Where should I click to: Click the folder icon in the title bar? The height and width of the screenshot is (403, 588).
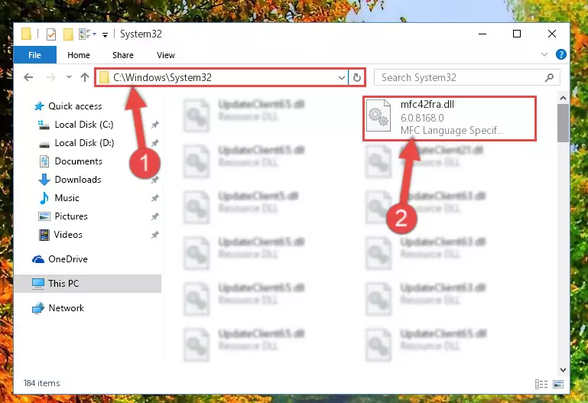pyautogui.click(x=26, y=34)
